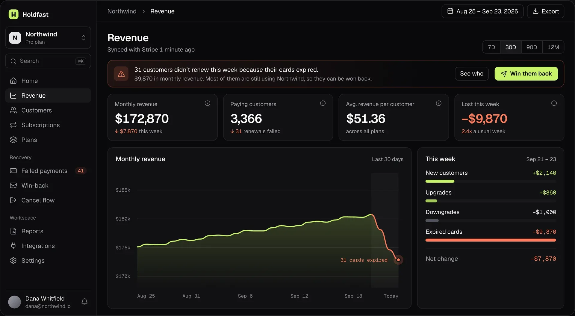Open Customers page
This screenshot has height=316, width=575.
[48, 110]
